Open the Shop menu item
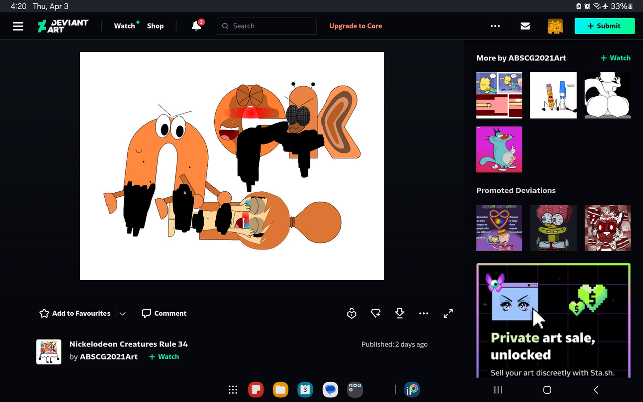Screen dimensions: 643x402 coord(155,26)
